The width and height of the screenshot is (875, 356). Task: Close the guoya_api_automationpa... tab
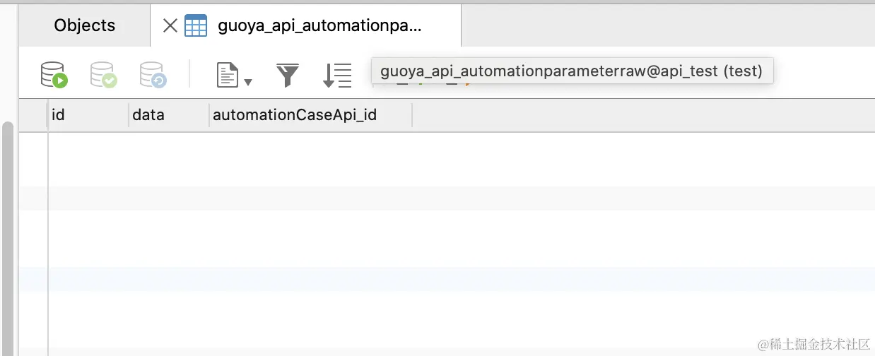tap(170, 26)
